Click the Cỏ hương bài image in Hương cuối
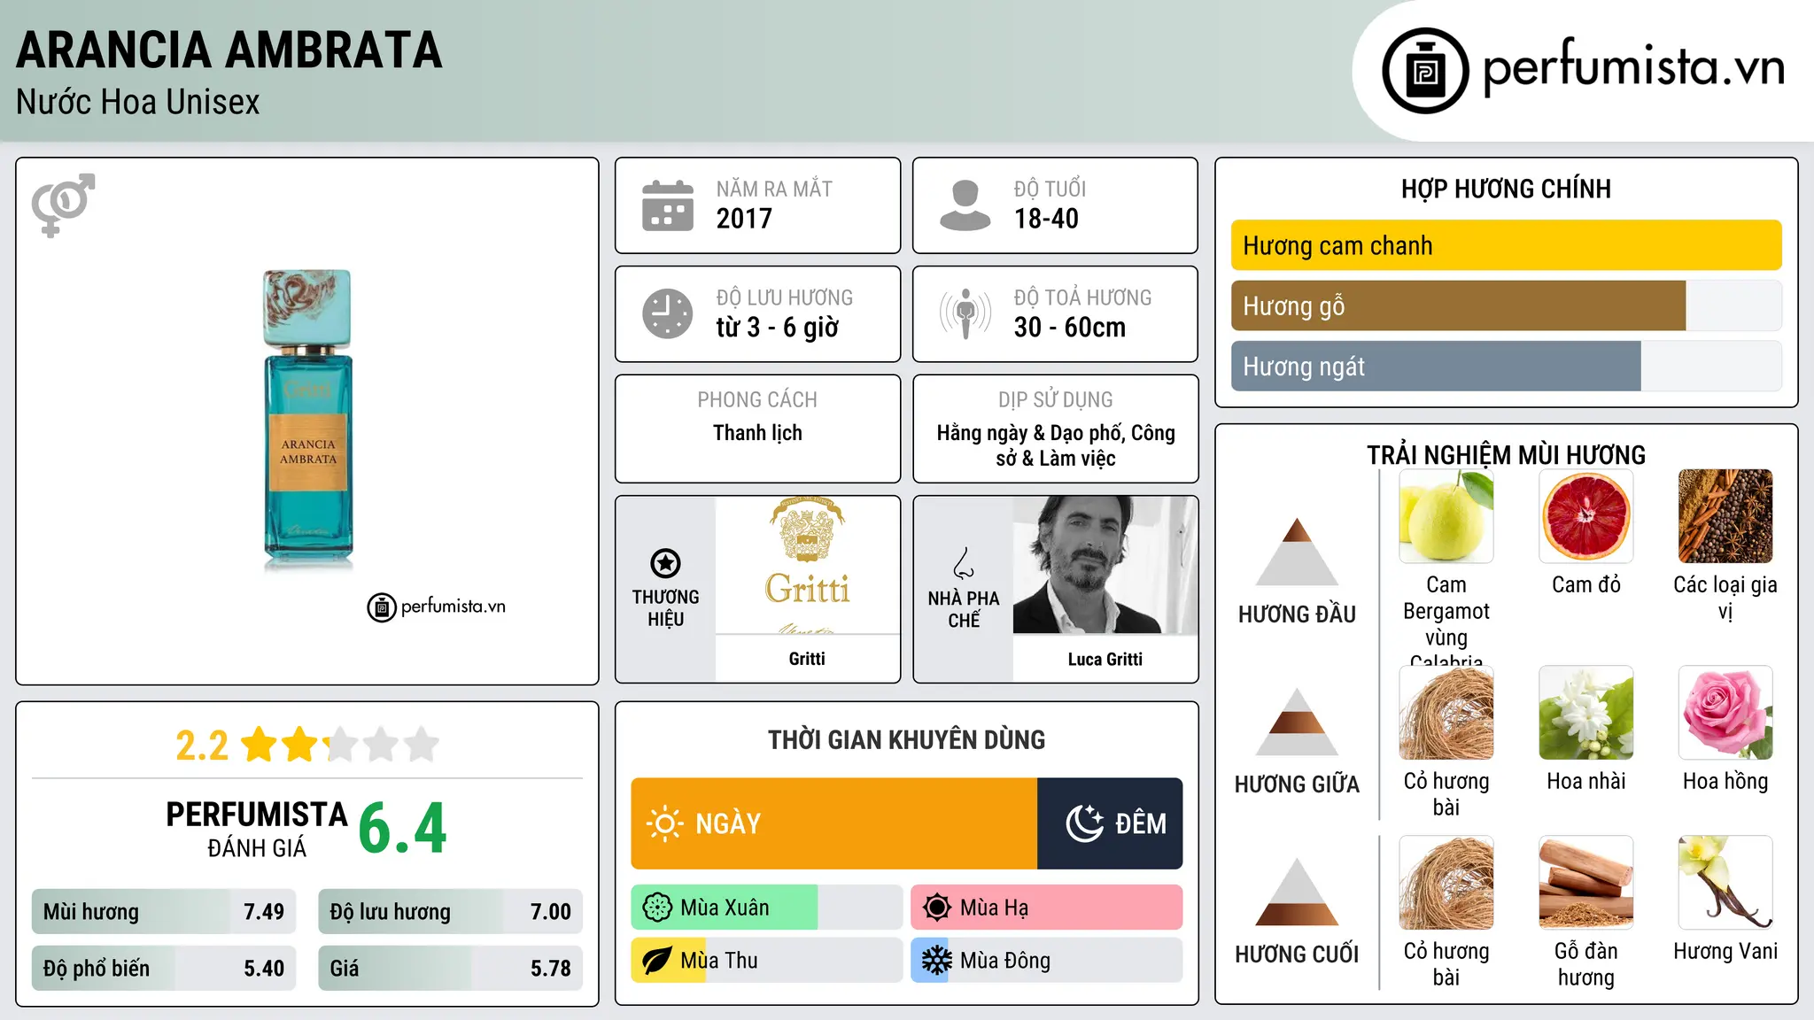1814x1020 pixels. 1446,883
